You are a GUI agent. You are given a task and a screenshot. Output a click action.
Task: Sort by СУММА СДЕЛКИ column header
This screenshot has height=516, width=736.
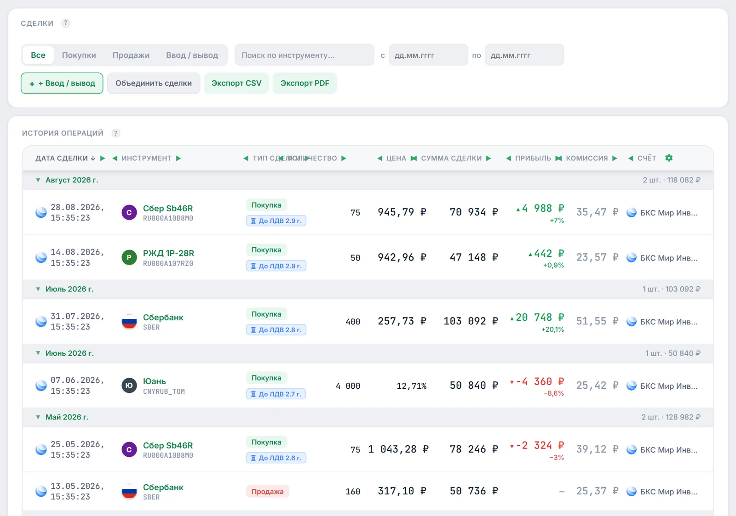click(x=451, y=158)
